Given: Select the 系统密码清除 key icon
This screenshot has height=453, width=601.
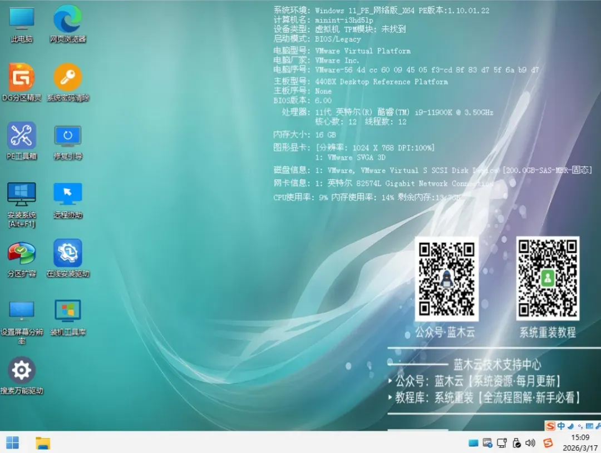Looking at the screenshot, I should (68, 82).
